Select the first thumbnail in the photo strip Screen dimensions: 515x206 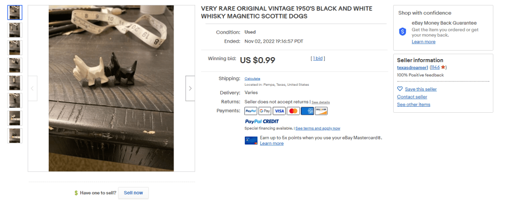pos(15,13)
